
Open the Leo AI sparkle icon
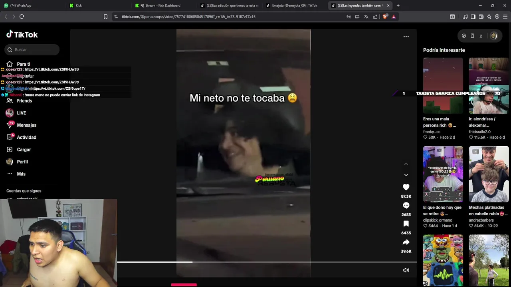(489, 17)
